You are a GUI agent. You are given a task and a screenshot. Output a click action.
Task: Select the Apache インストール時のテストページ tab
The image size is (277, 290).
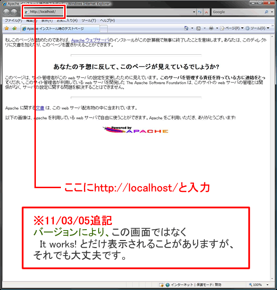click(60, 29)
